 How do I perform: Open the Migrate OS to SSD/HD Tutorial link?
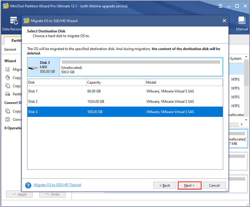coord(57,185)
